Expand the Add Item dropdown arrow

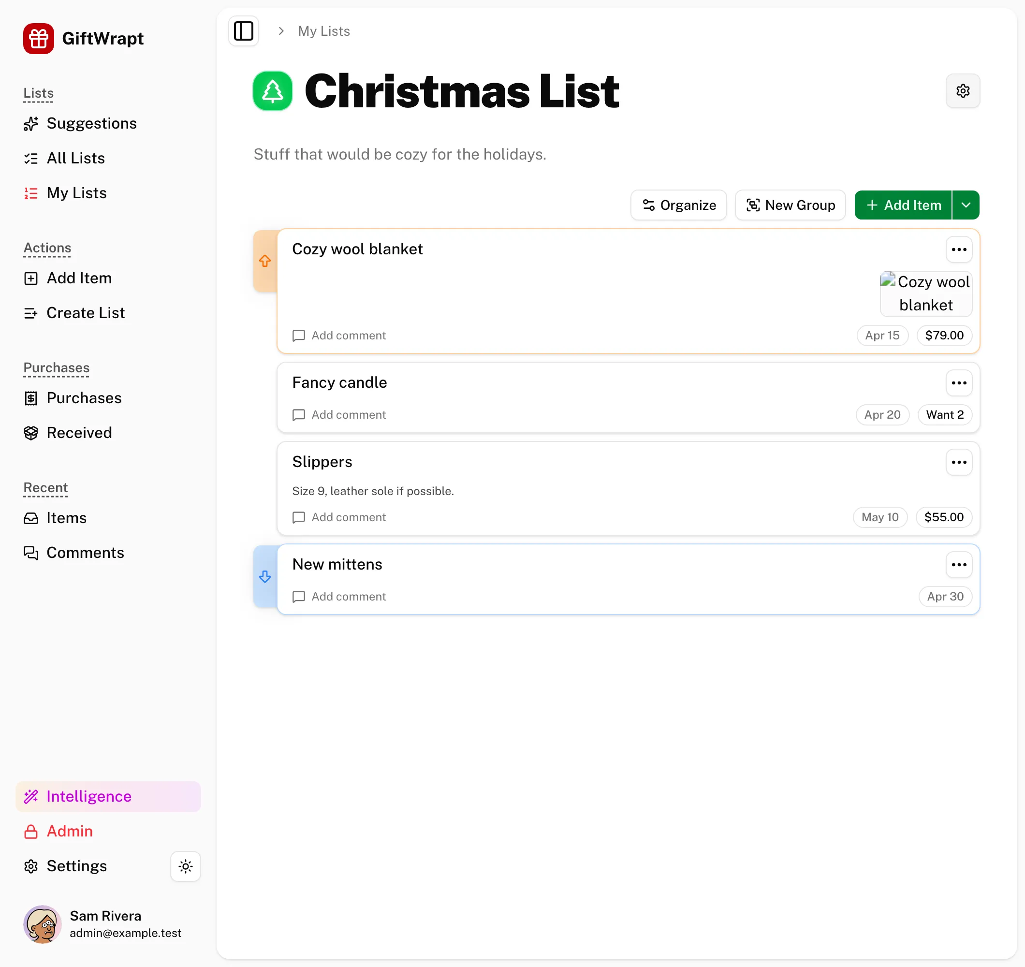(966, 205)
